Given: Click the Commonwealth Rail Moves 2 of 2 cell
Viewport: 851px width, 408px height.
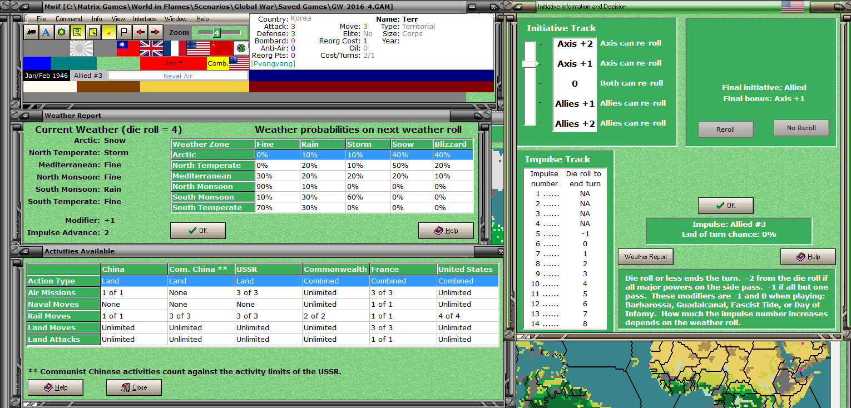Looking at the screenshot, I should click(x=336, y=316).
